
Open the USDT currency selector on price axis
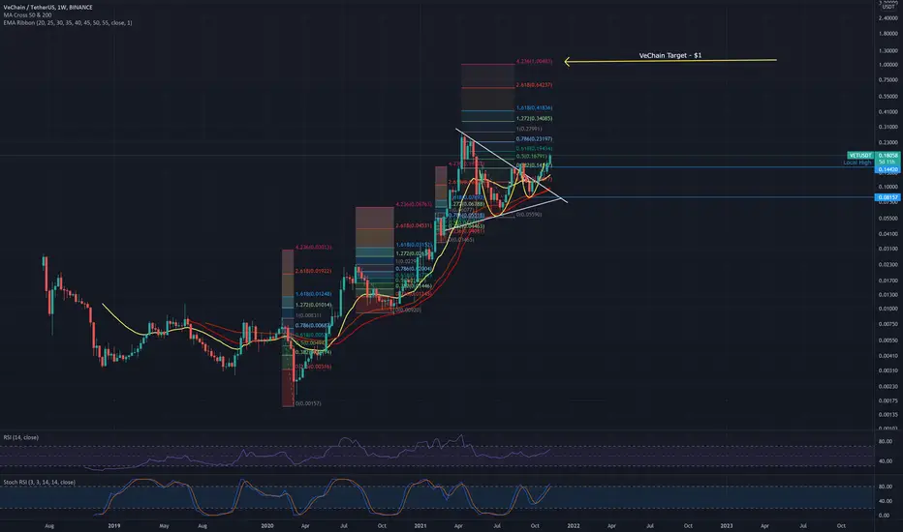(888, 5)
